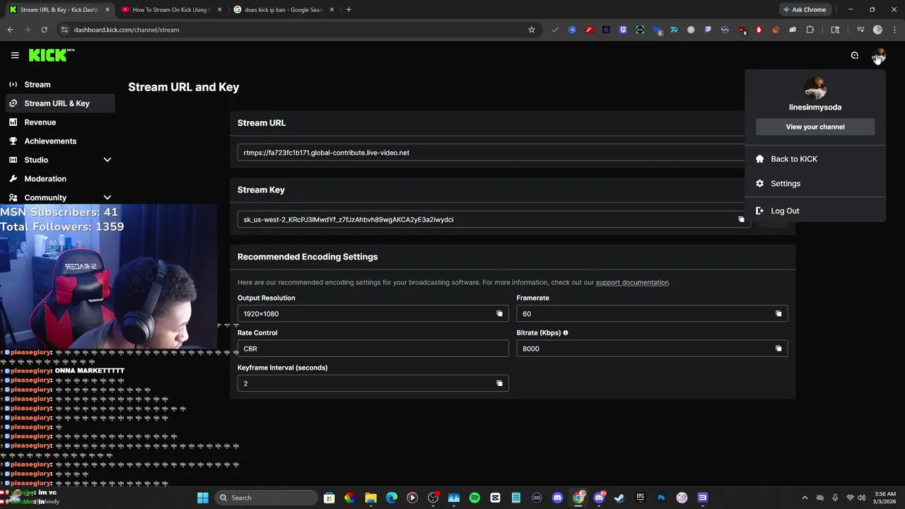Go back in browser history

pyautogui.click(x=10, y=30)
